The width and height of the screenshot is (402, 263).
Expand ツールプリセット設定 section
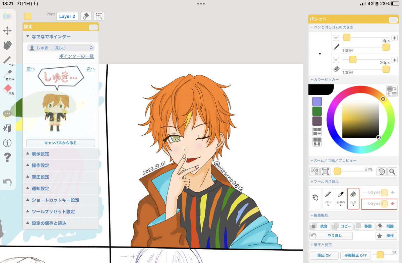point(61,212)
